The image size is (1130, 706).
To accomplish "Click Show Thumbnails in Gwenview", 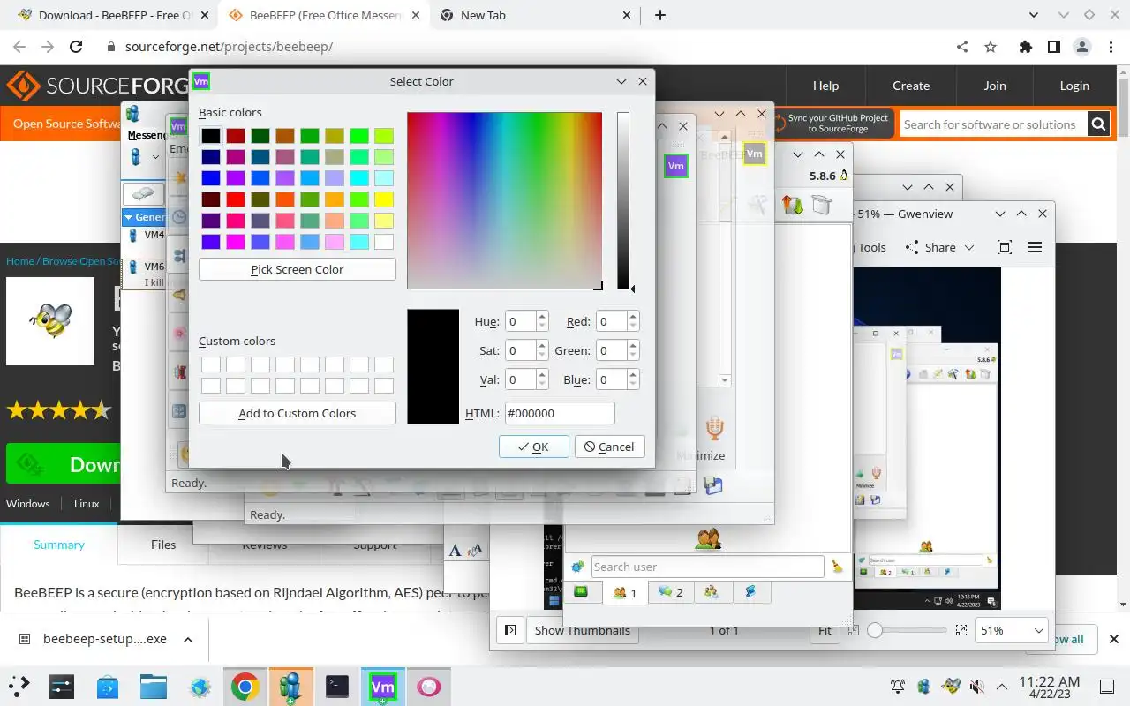I will 582,630.
